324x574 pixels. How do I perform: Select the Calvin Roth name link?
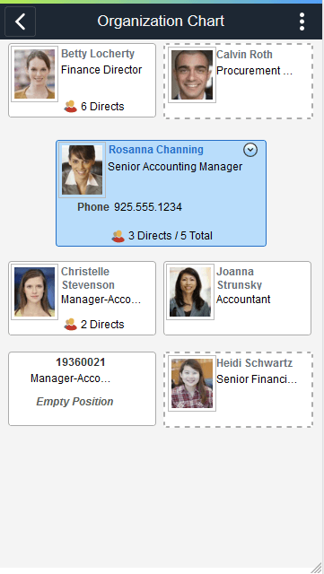[x=244, y=55]
